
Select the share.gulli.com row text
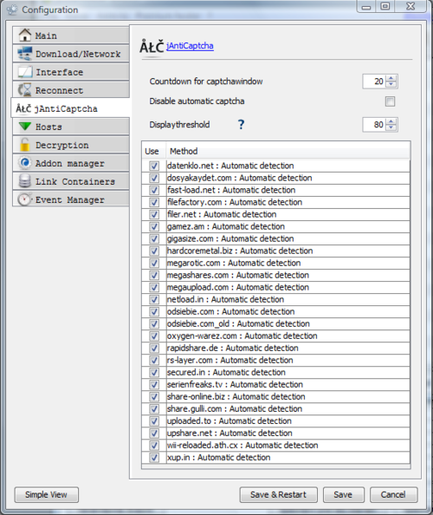click(235, 408)
